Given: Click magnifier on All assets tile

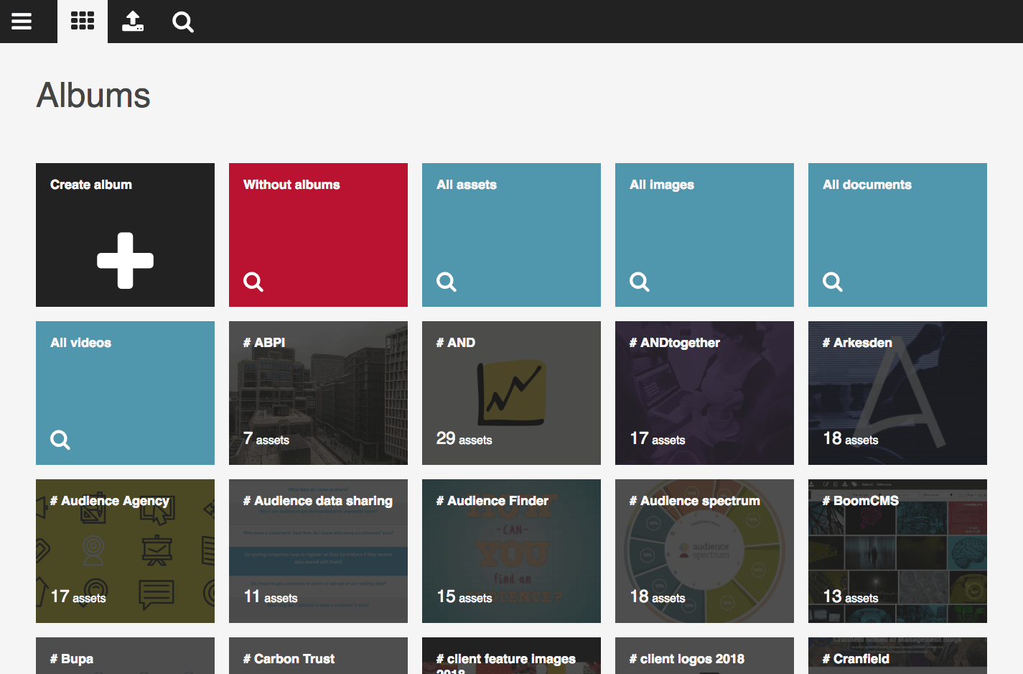Looking at the screenshot, I should tap(447, 282).
